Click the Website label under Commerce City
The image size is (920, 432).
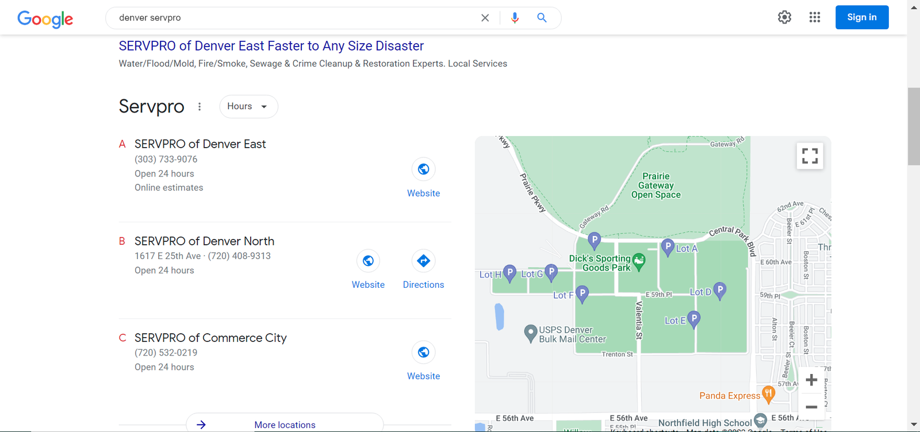(424, 376)
